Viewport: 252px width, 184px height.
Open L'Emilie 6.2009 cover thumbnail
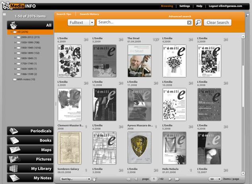coord(70,61)
